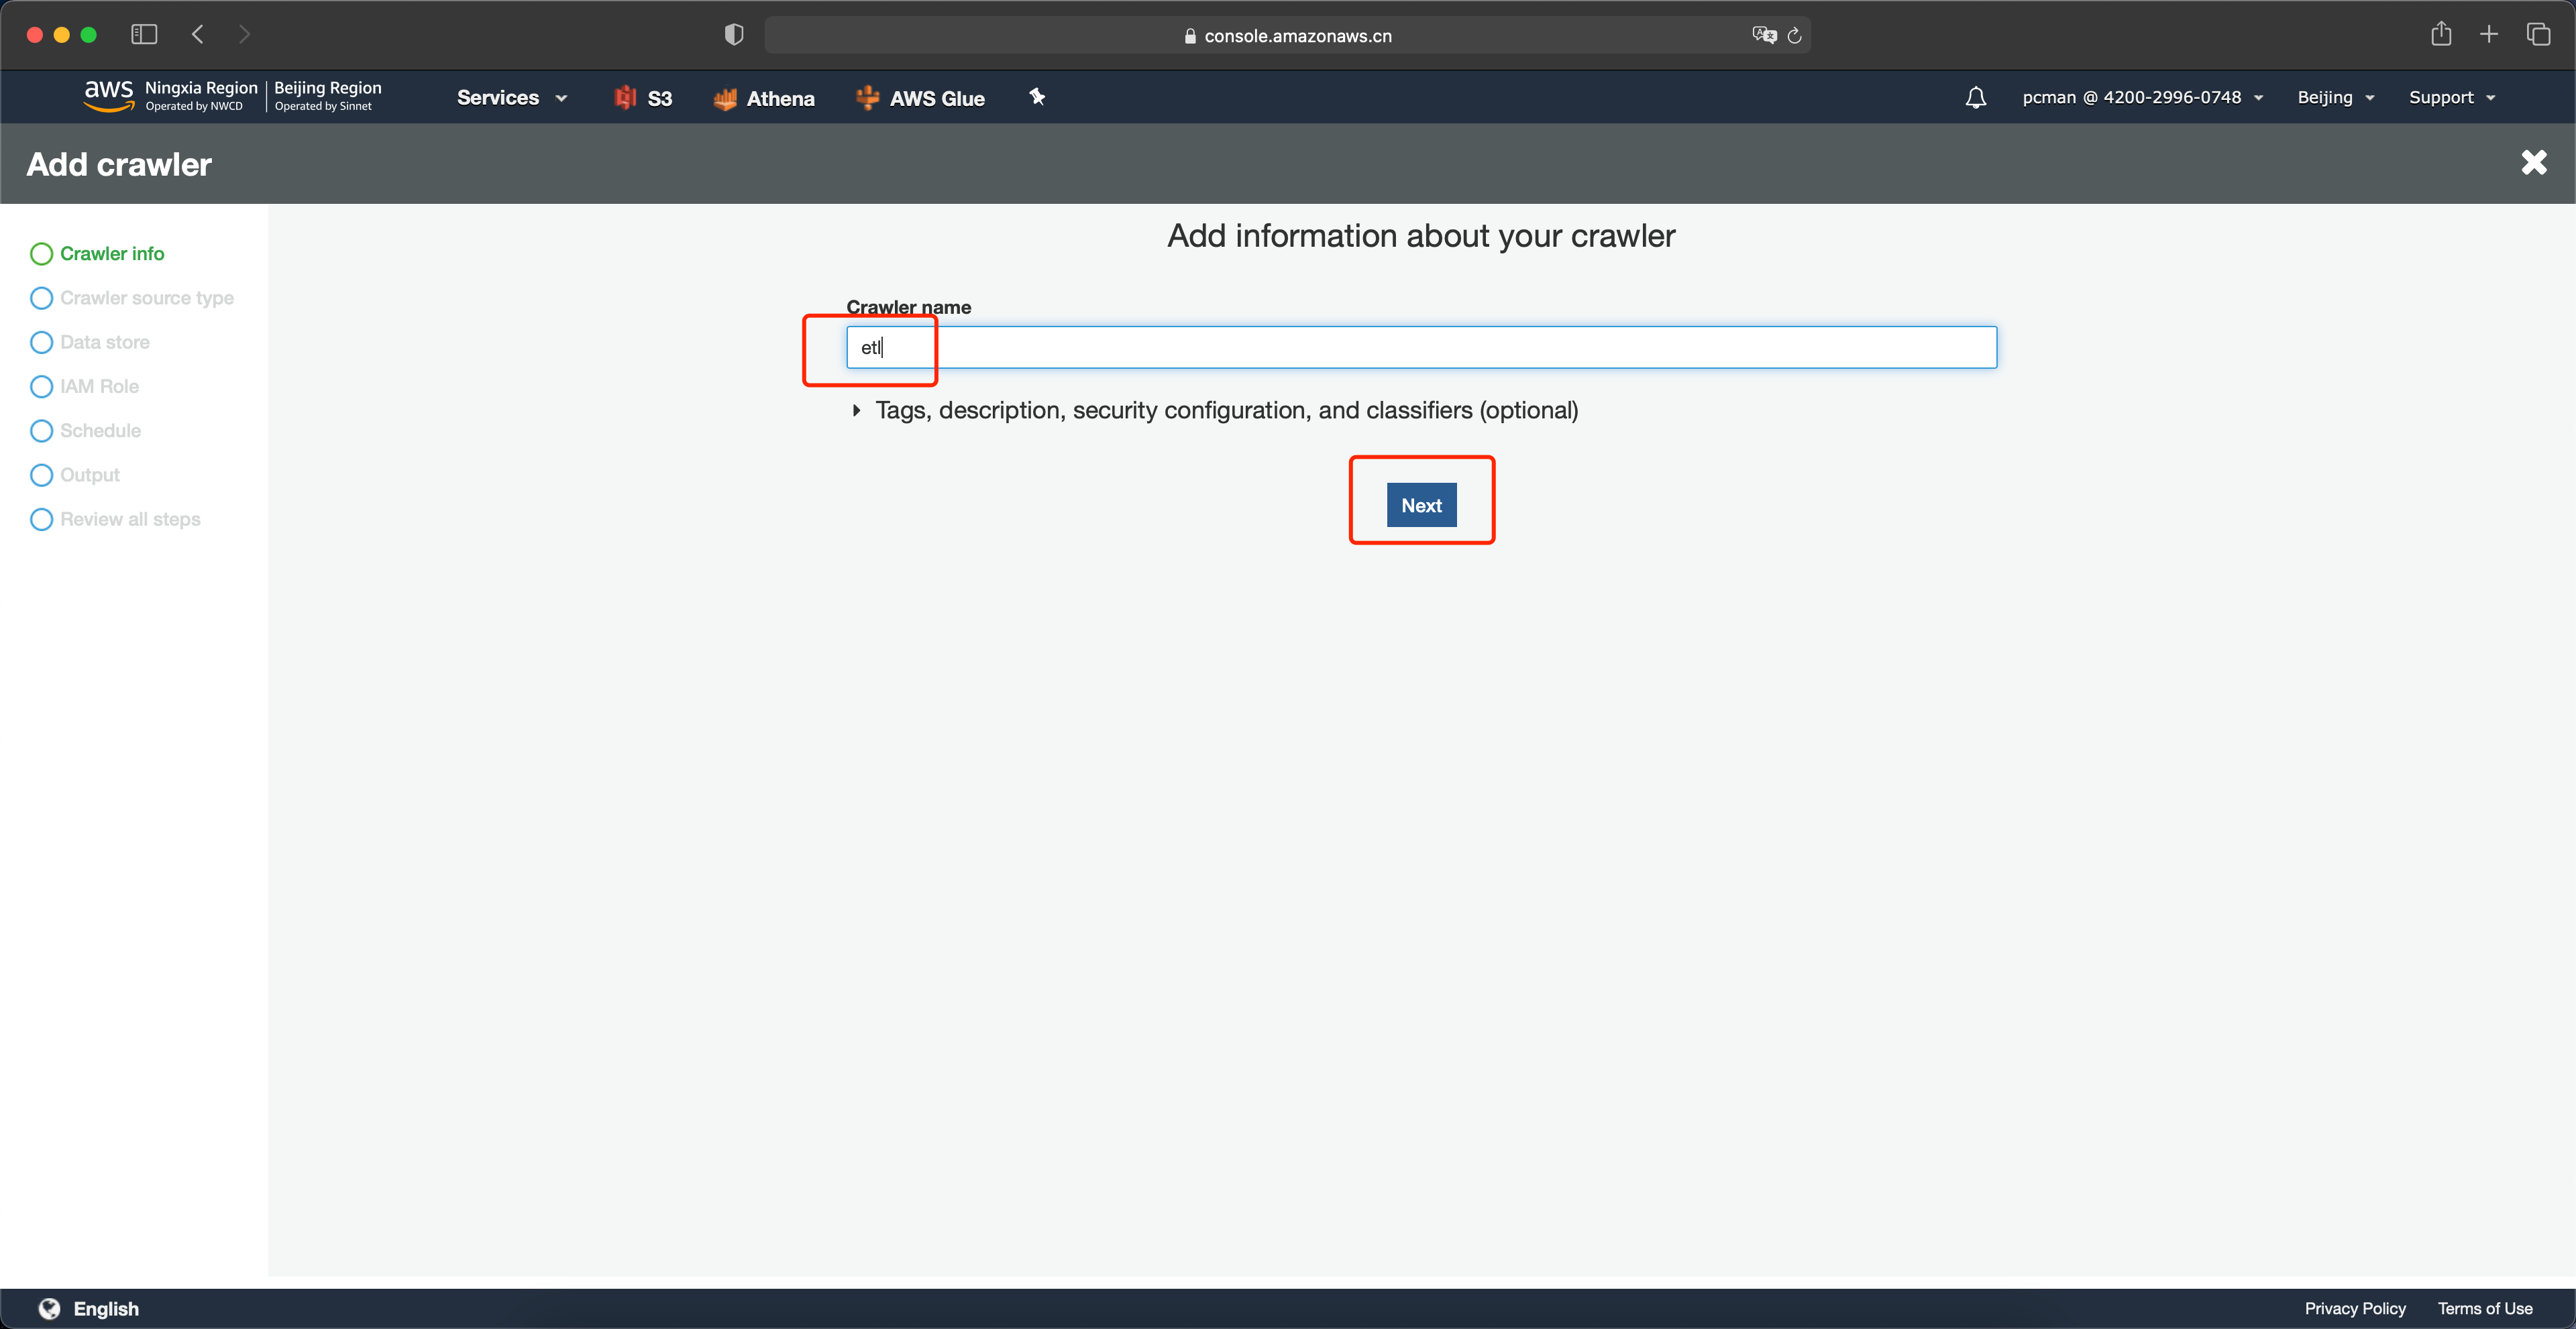The image size is (2576, 1329).
Task: Open the Privacy Policy link
Action: [2355, 1308]
